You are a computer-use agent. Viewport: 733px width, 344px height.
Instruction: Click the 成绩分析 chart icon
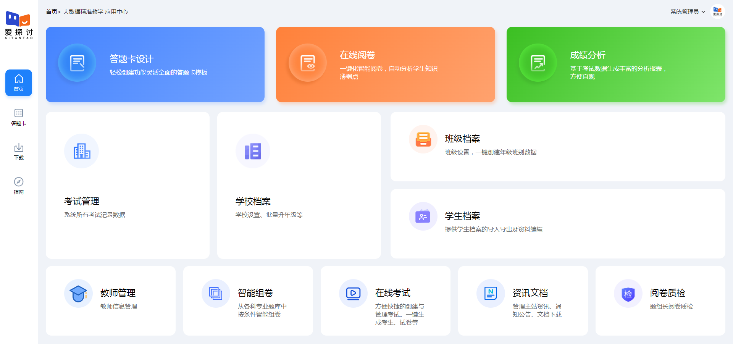coord(538,63)
